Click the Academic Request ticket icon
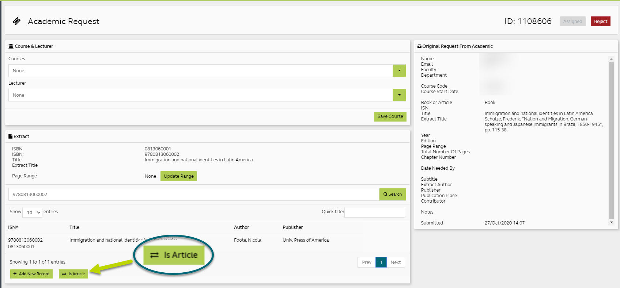The image size is (620, 288). click(16, 21)
